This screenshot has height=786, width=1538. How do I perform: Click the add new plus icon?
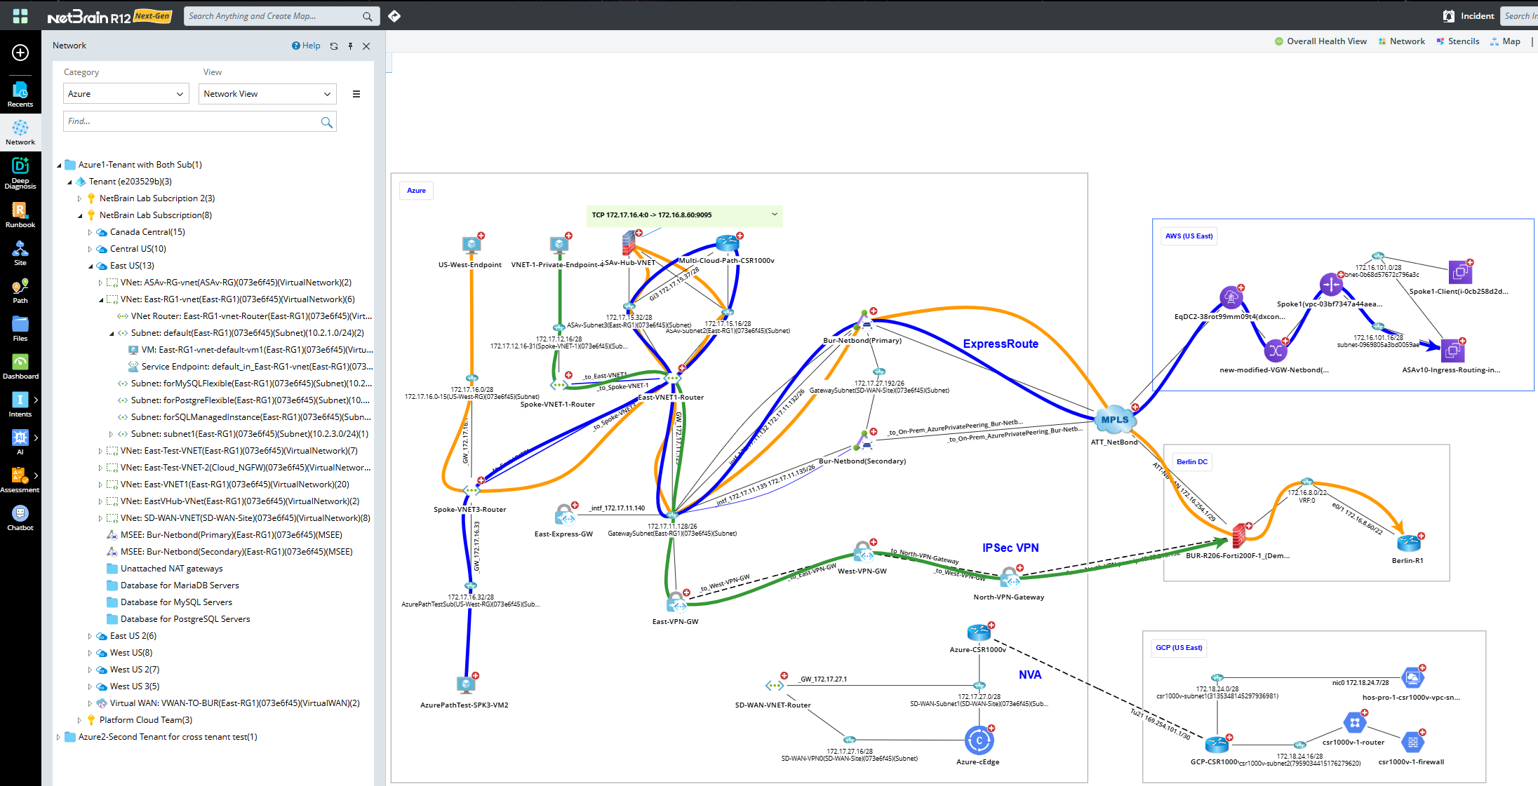[x=20, y=53]
